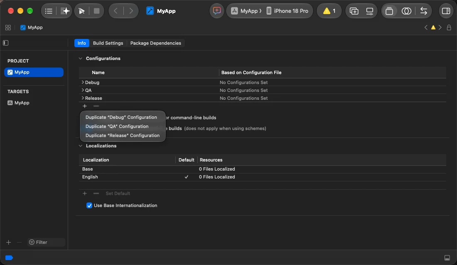The height and width of the screenshot is (265, 457).
Task: Click the library stack icon
Action: [389, 11]
